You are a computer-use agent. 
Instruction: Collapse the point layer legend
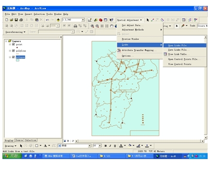tap(10, 44)
